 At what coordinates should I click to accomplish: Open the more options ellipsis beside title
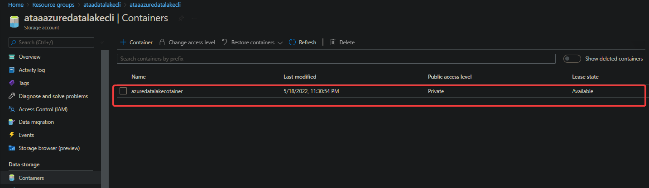[x=194, y=19]
